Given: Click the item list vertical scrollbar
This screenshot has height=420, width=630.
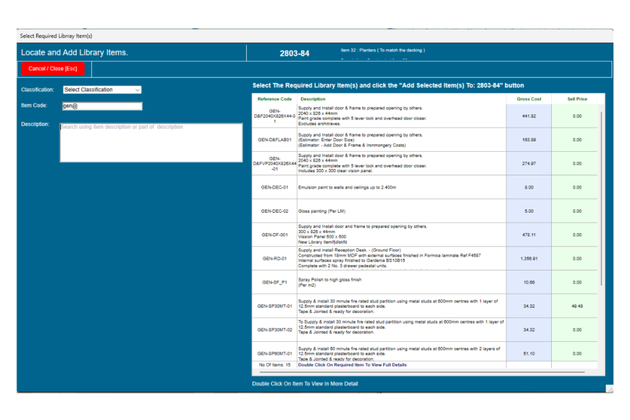Looking at the screenshot, I should [x=602, y=197].
